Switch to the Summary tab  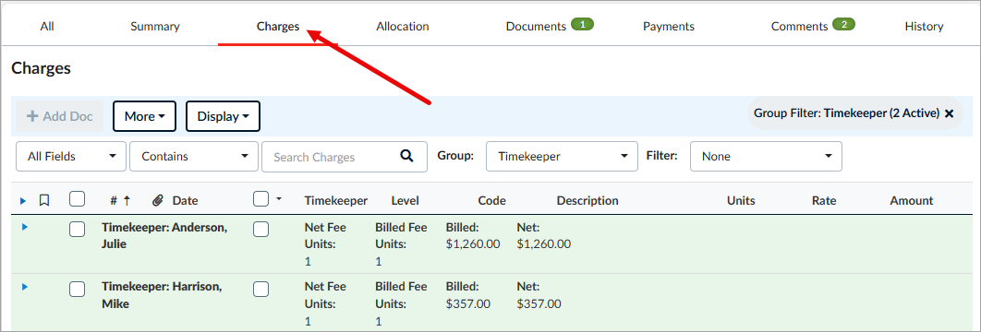click(154, 26)
